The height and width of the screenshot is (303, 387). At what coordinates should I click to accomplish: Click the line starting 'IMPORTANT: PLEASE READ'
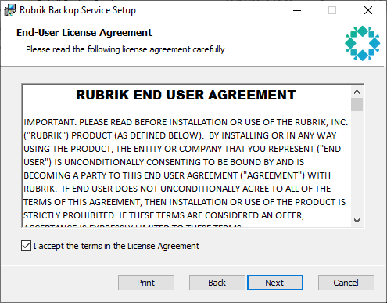(186, 122)
